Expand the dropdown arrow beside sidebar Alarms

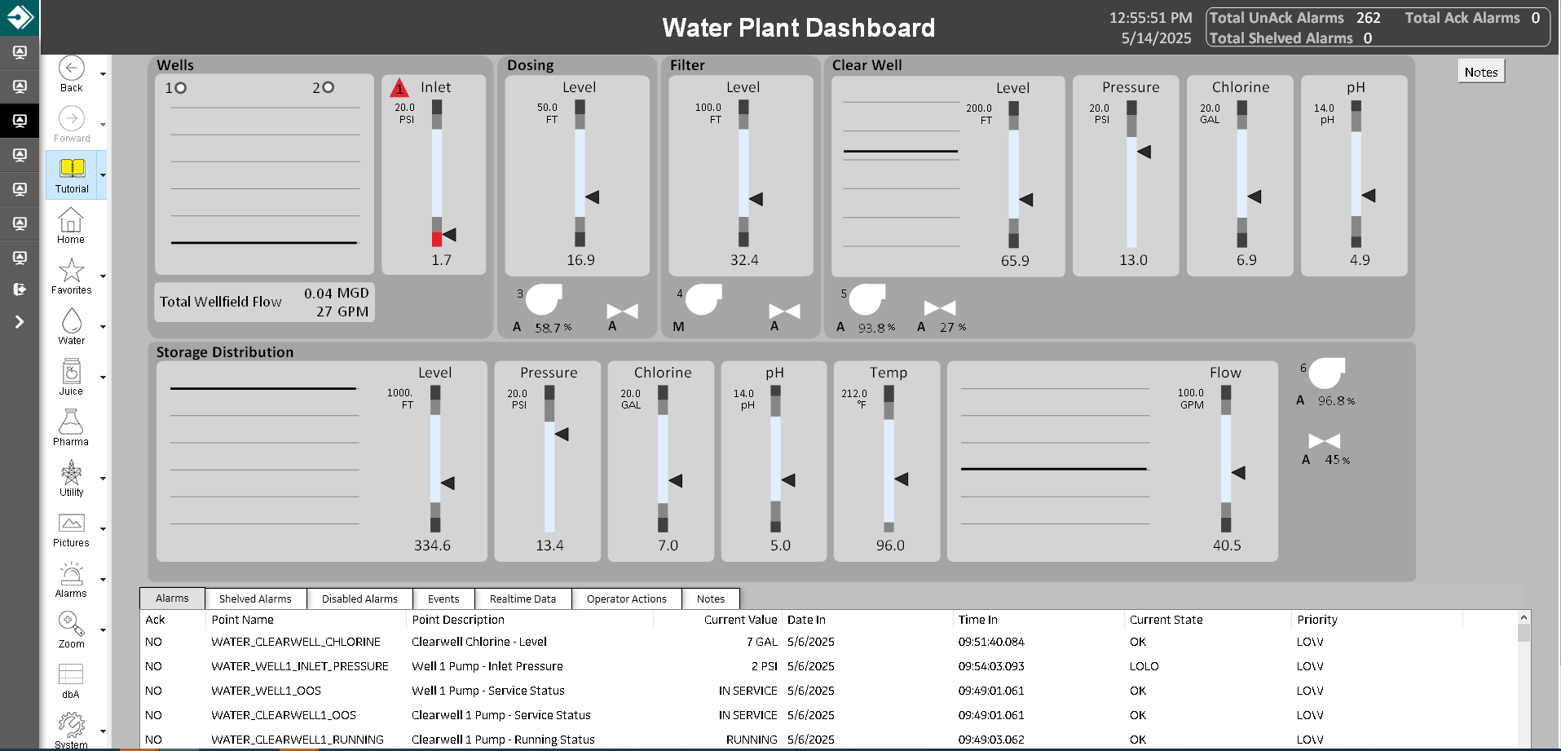click(103, 580)
